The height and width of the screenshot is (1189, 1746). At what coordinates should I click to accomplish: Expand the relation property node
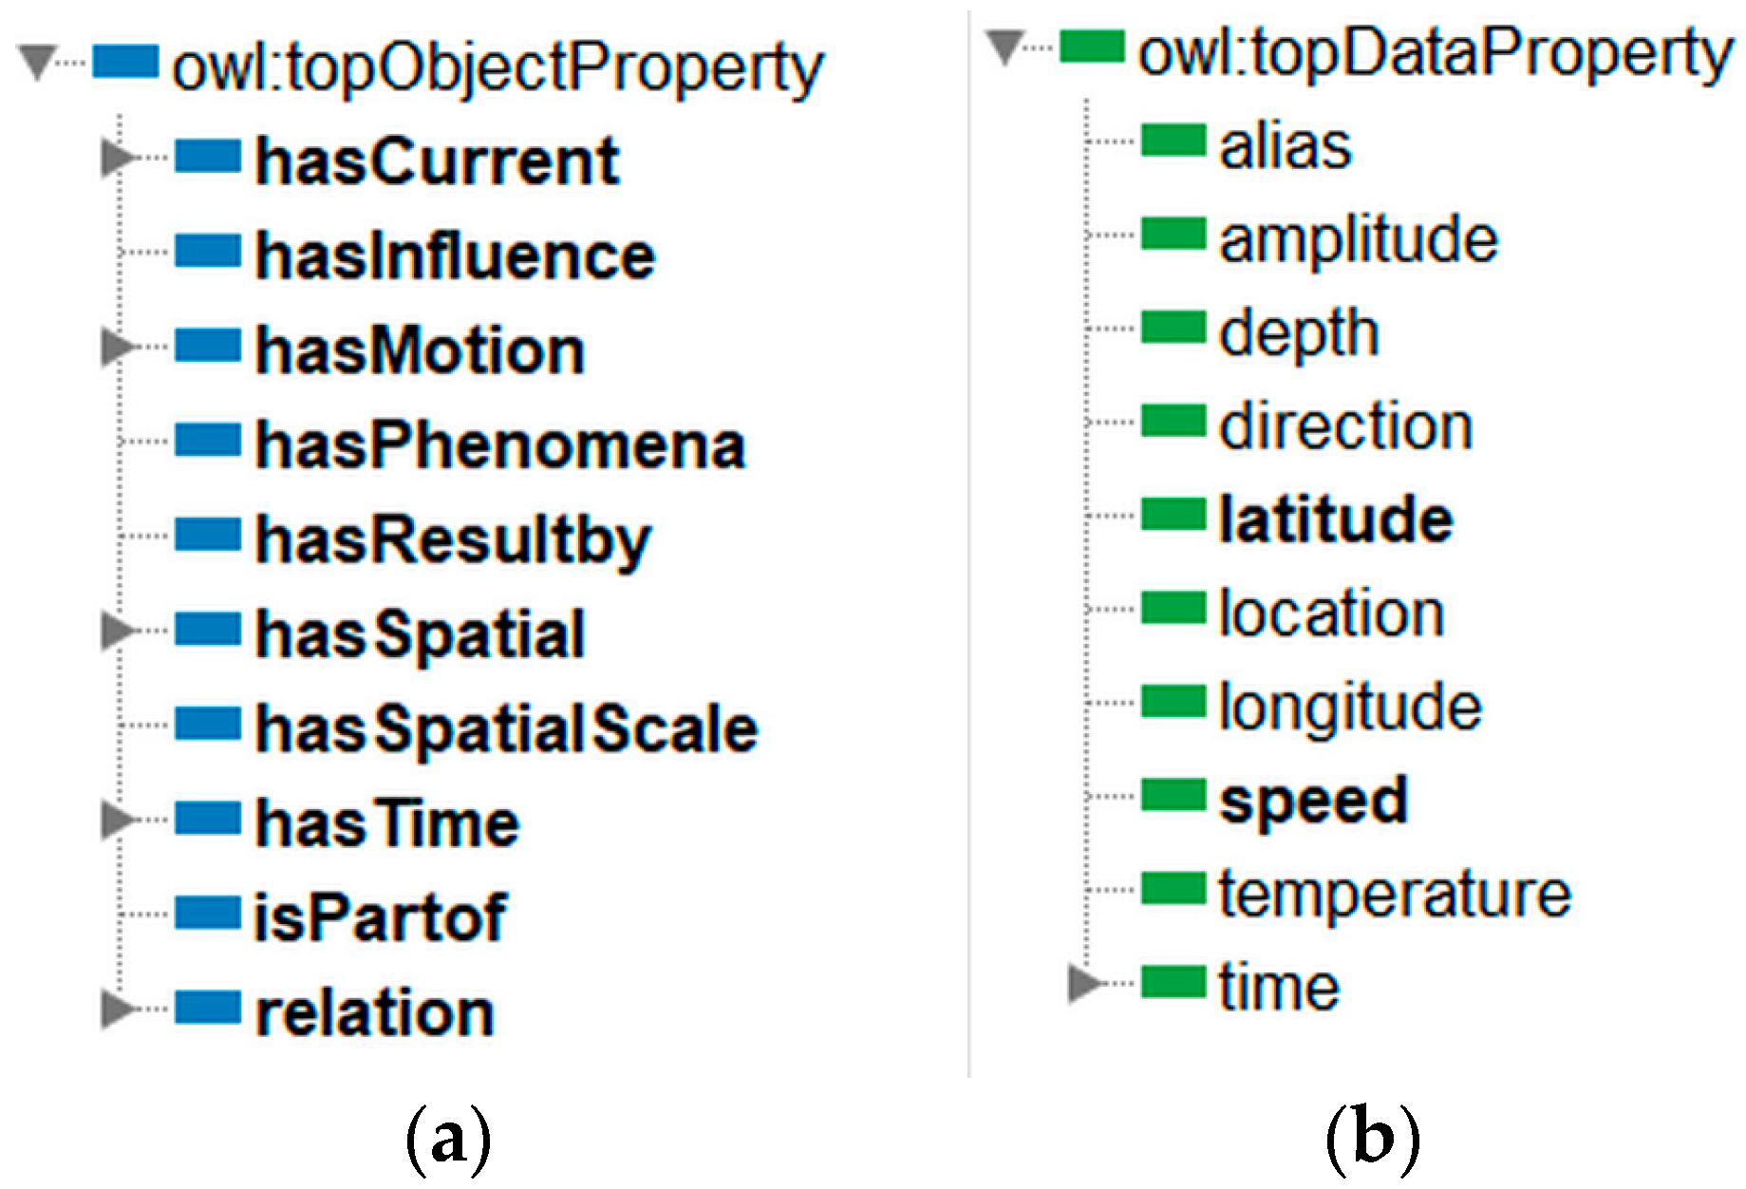click(116, 1009)
